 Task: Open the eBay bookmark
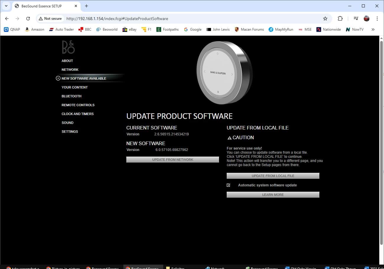click(x=130, y=29)
